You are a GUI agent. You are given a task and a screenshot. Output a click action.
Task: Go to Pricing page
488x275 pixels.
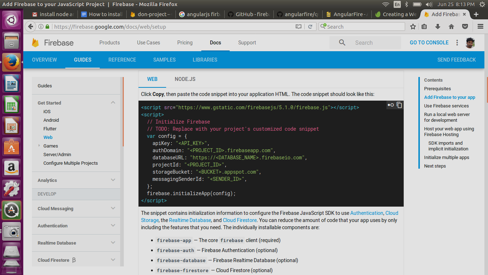coord(185,43)
